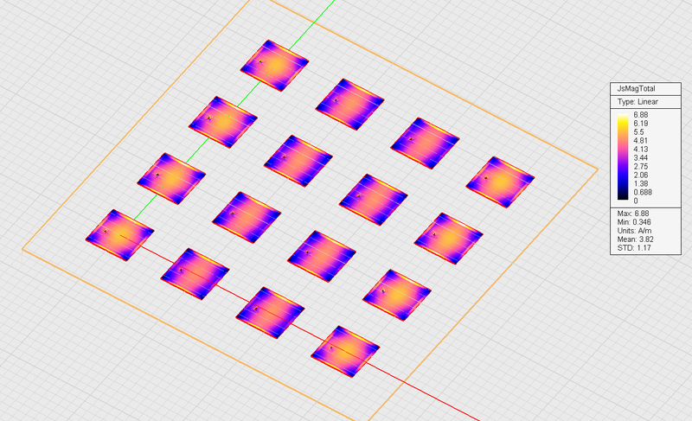This screenshot has height=421, width=692.
Task: Click the JsMagTotal legend title
Action: pos(636,88)
